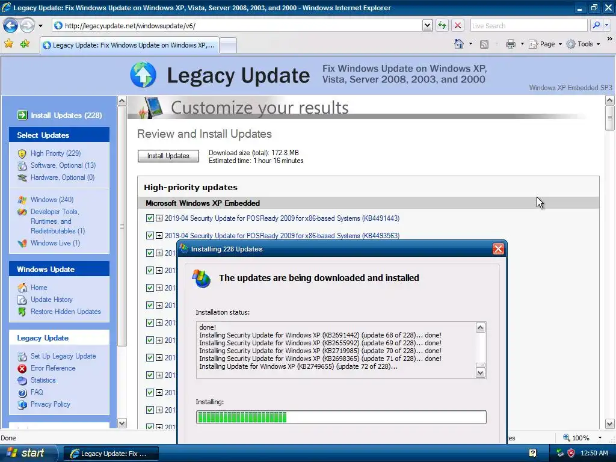Image resolution: width=616 pixels, height=462 pixels.
Task: Open Developer Tools, Runtimes, and Redistributables
Action: click(x=57, y=221)
